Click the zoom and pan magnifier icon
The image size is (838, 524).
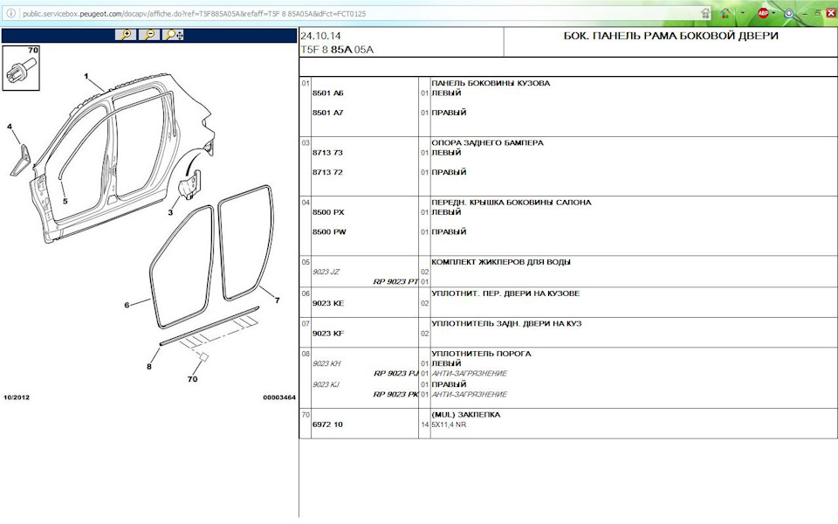174,35
